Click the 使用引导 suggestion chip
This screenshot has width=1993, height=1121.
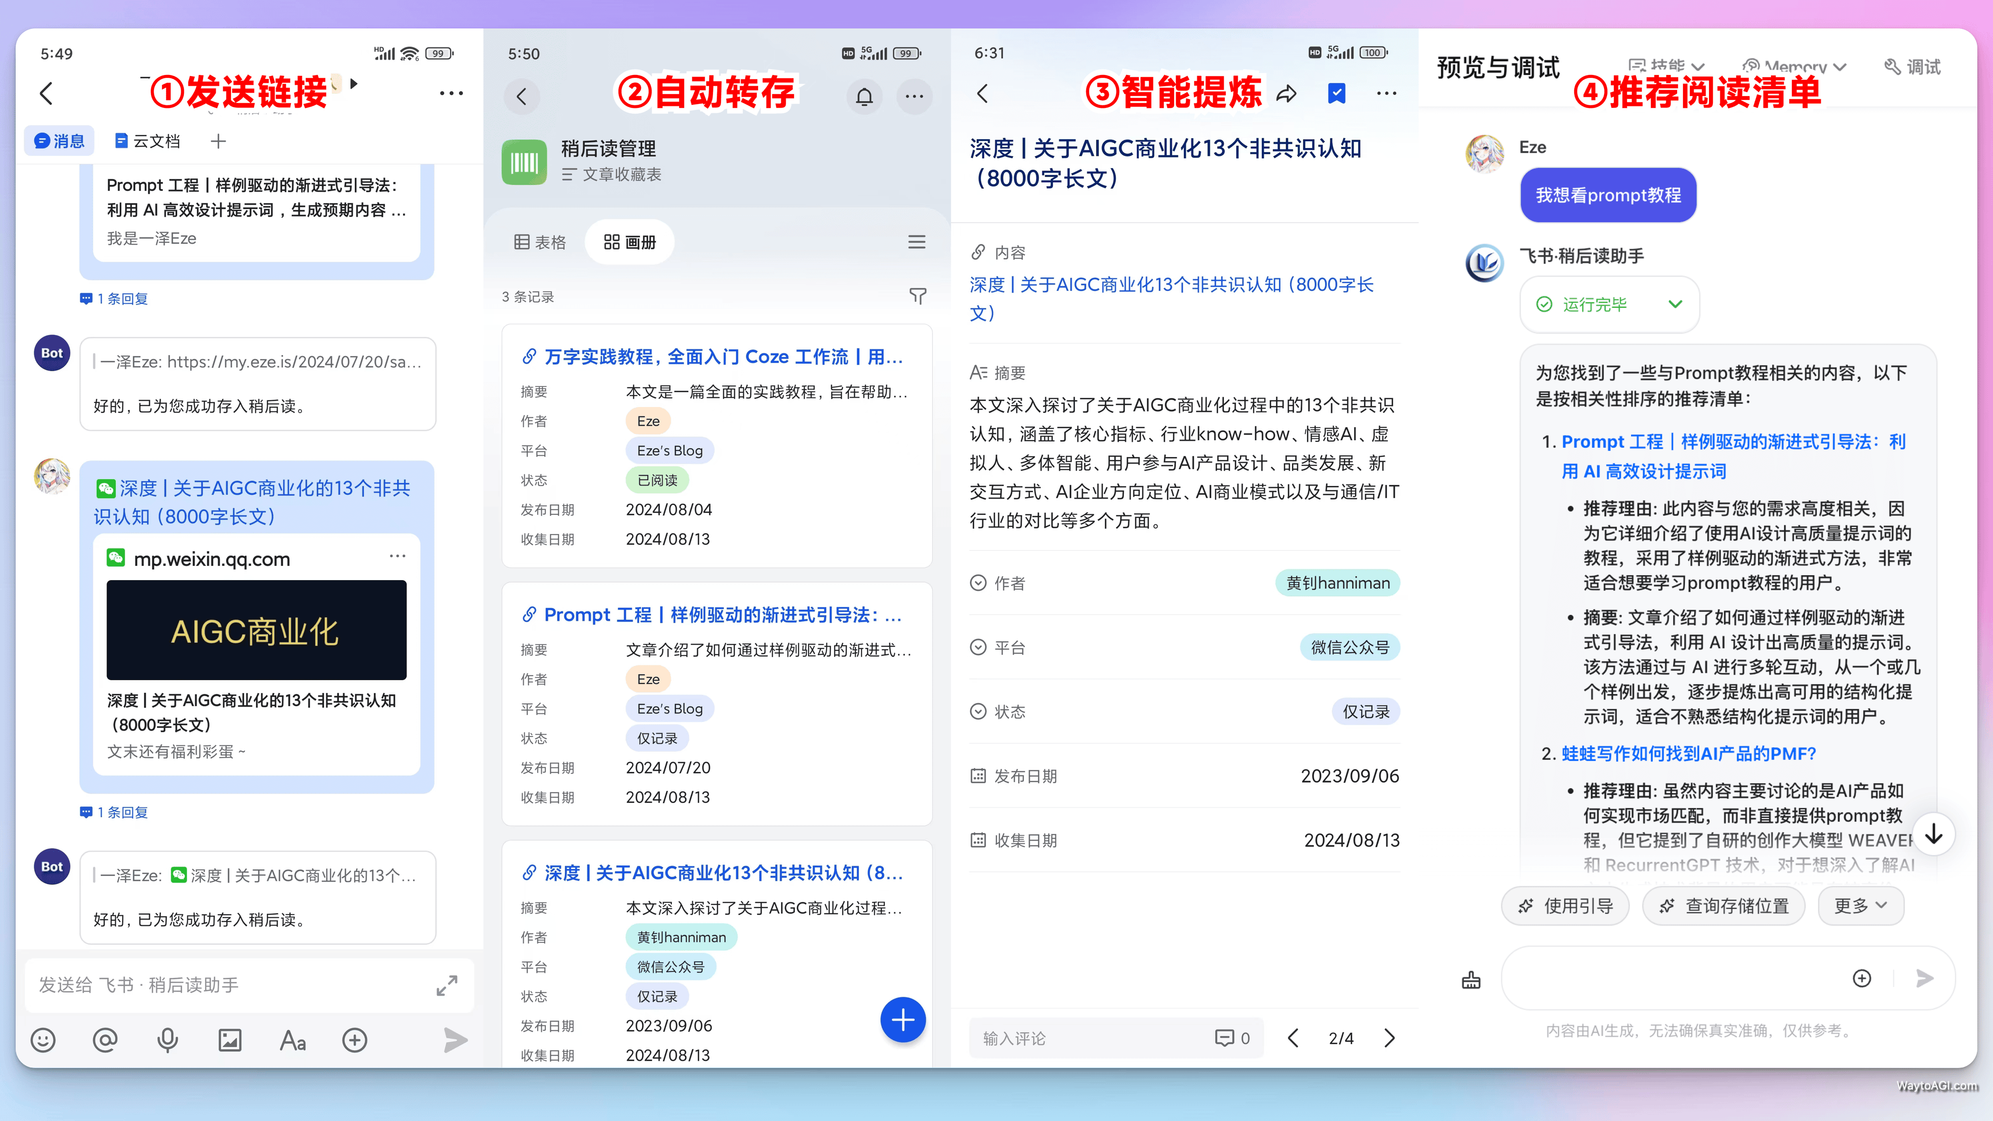coord(1565,906)
